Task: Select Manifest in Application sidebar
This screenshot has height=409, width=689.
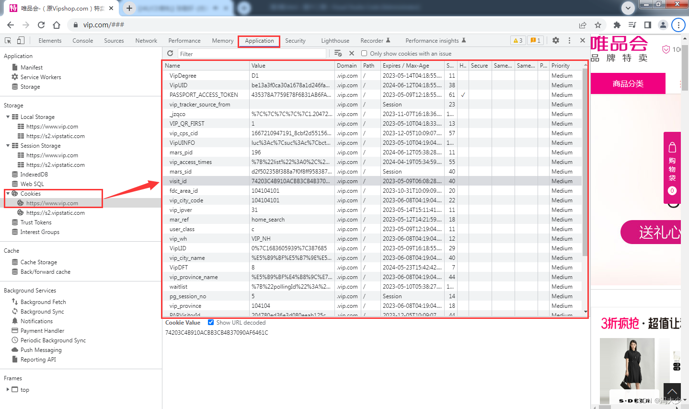Action: 32,67
